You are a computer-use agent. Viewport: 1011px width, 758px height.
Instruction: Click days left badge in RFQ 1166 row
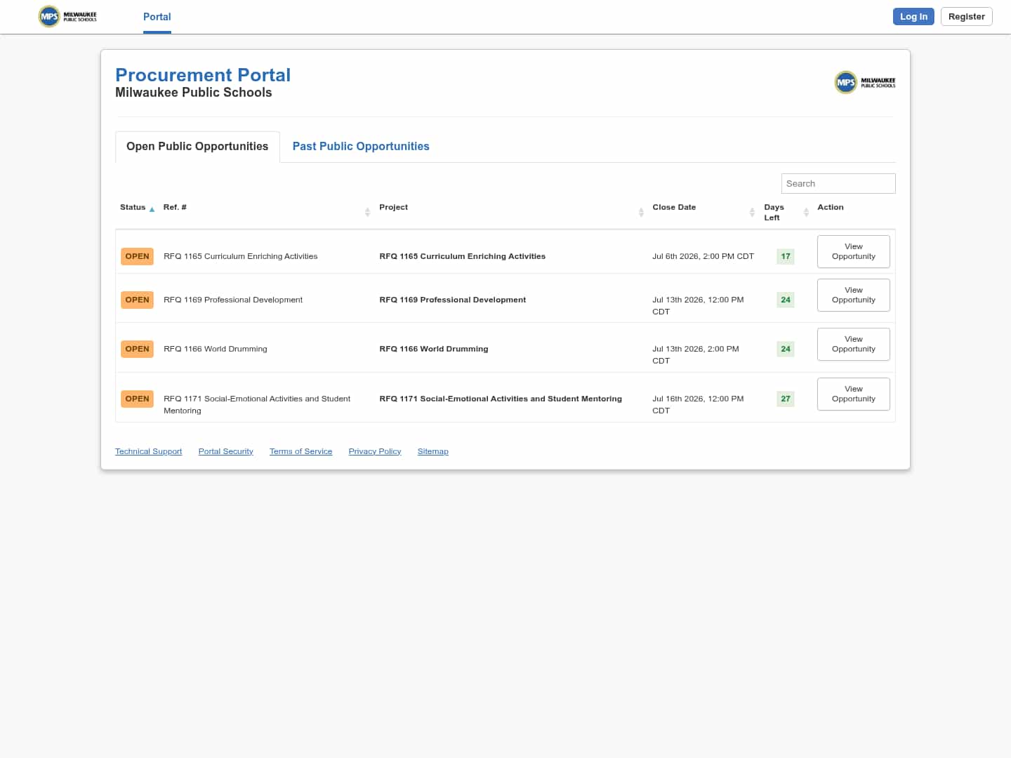pyautogui.click(x=786, y=349)
